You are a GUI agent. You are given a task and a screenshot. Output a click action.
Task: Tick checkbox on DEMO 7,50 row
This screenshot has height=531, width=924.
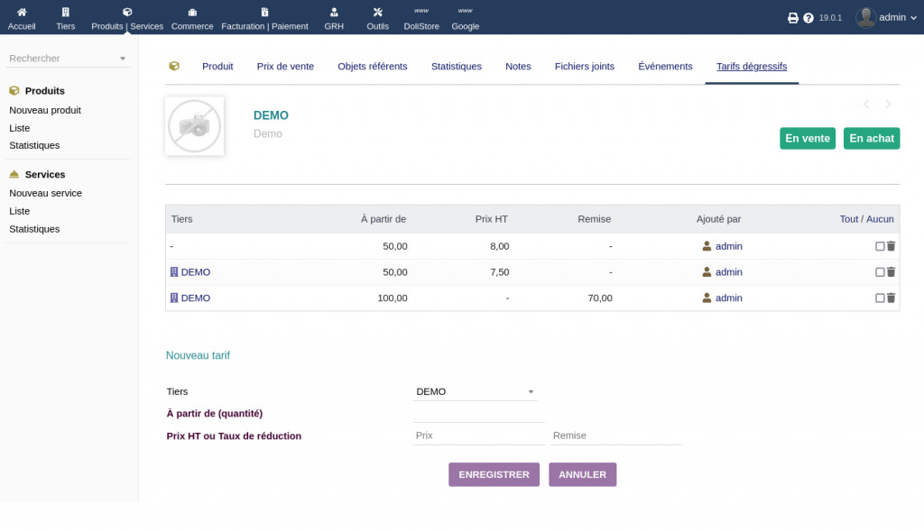click(x=880, y=272)
